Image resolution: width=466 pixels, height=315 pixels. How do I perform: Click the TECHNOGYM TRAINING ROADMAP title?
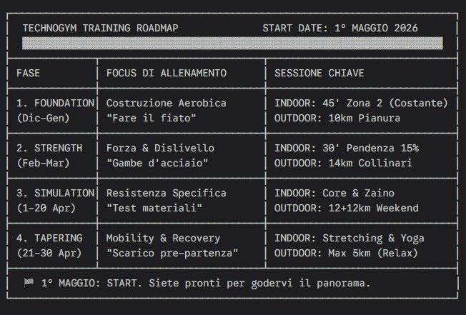101,29
